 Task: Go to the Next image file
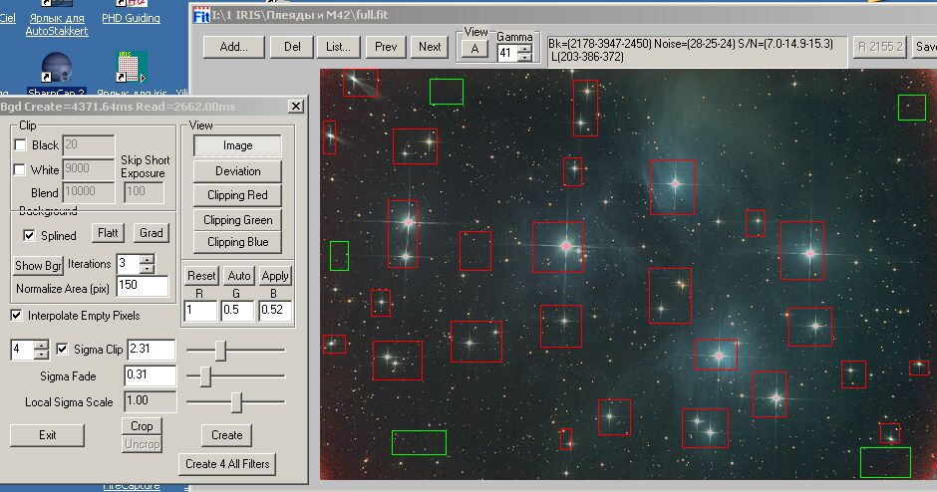click(430, 47)
